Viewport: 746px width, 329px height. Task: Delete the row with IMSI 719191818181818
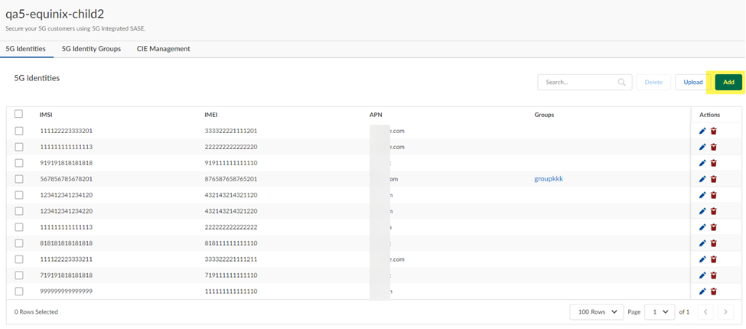click(713, 275)
